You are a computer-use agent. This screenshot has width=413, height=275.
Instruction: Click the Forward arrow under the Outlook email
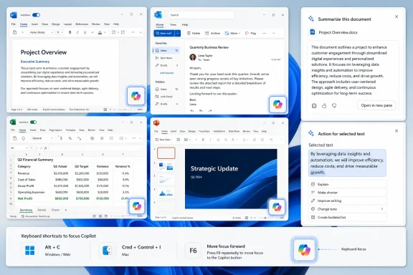tap(210, 111)
